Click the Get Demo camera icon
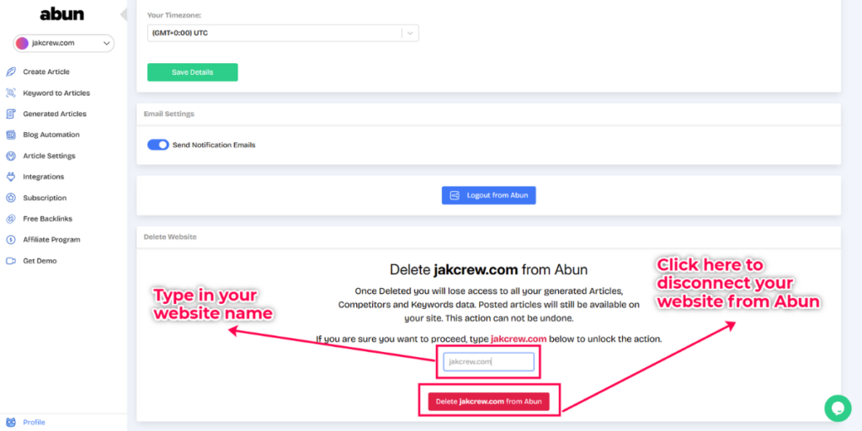 (x=10, y=261)
